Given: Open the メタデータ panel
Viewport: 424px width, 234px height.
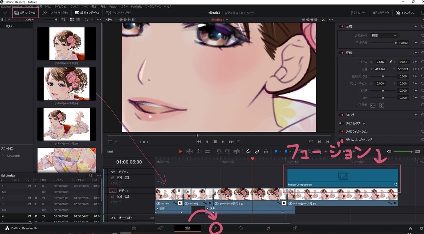Looking at the screenshot, I should pos(381,13).
